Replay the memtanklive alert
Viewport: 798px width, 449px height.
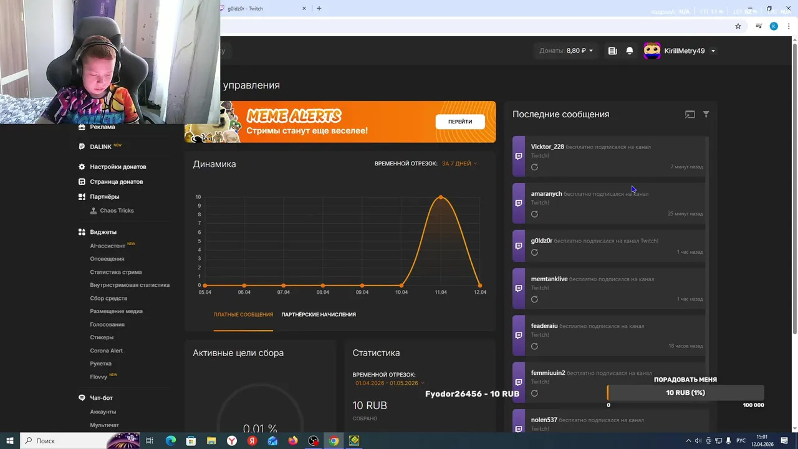pos(534,299)
